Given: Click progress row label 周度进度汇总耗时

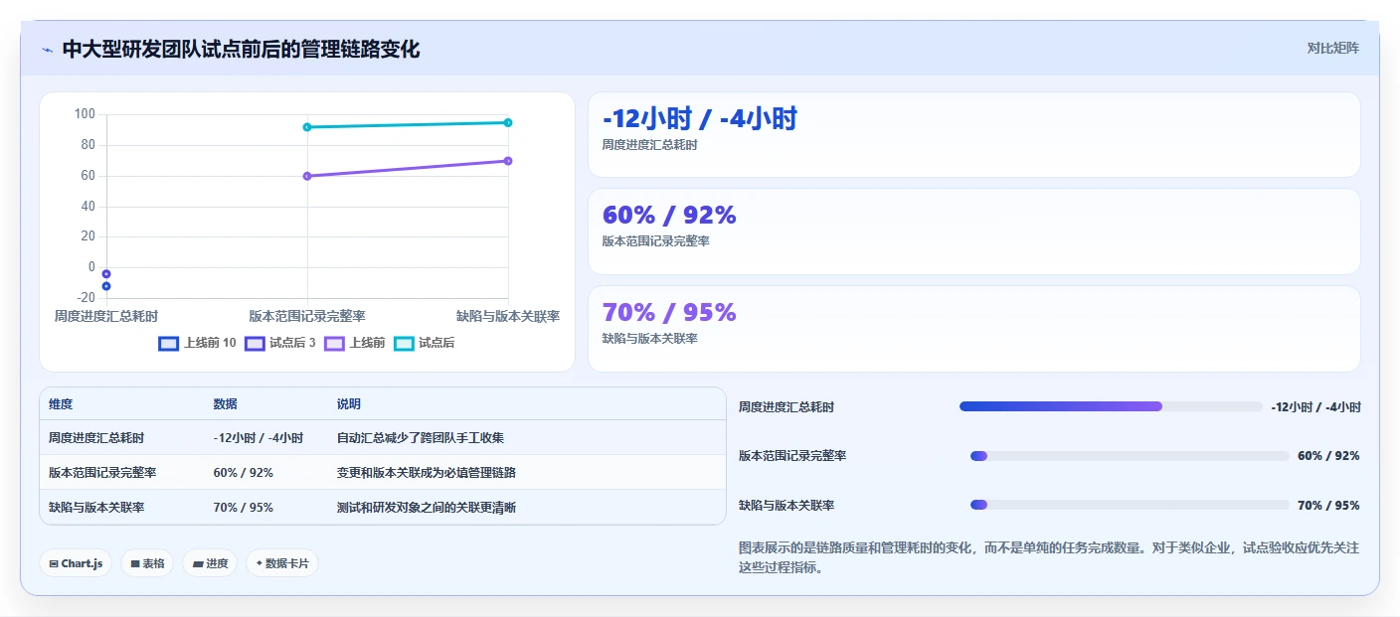Looking at the screenshot, I should [787, 406].
